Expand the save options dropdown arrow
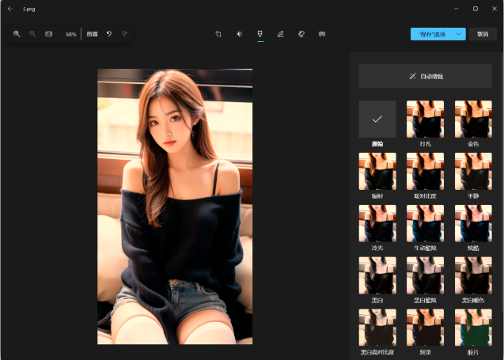 (x=459, y=34)
